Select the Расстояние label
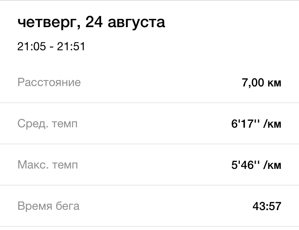Screen dimensions: 299x230 (49, 82)
